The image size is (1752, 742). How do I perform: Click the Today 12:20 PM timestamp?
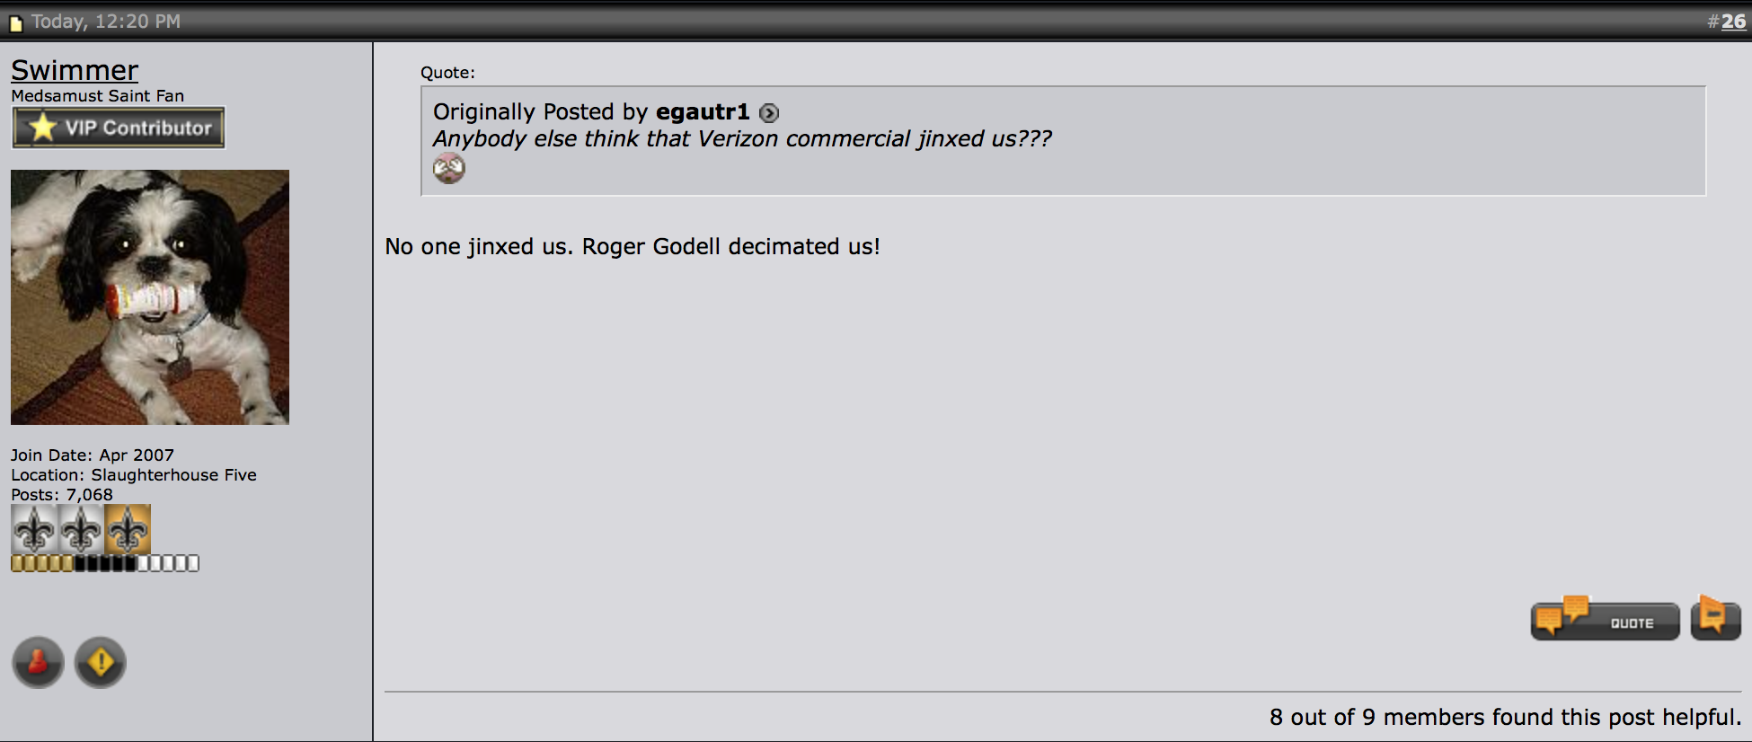click(x=106, y=22)
